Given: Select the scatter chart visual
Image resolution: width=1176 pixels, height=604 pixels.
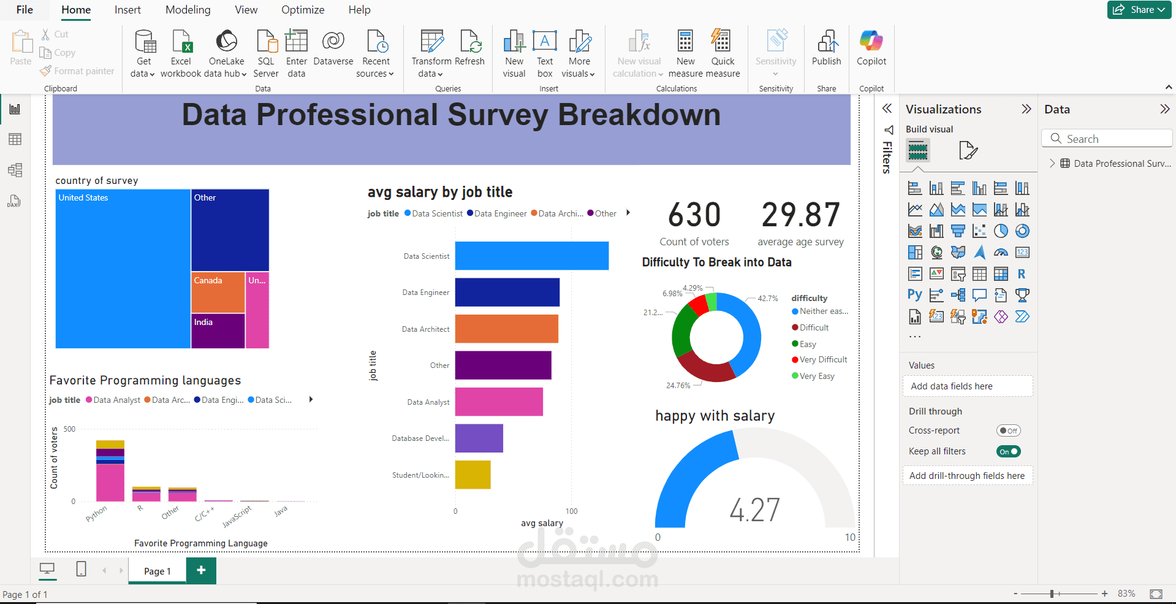Looking at the screenshot, I should tap(979, 231).
